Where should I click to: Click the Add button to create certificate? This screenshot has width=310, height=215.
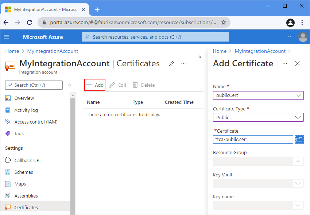click(94, 85)
